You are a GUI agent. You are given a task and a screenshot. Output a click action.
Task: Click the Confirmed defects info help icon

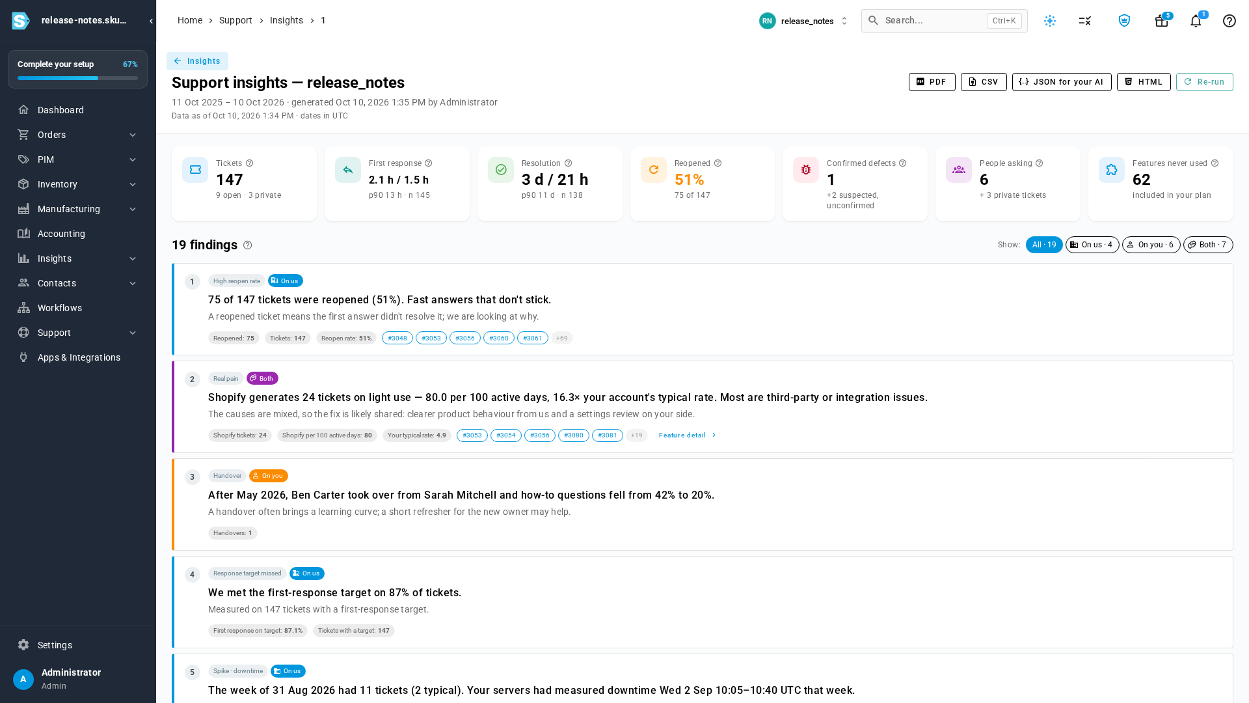[902, 163]
